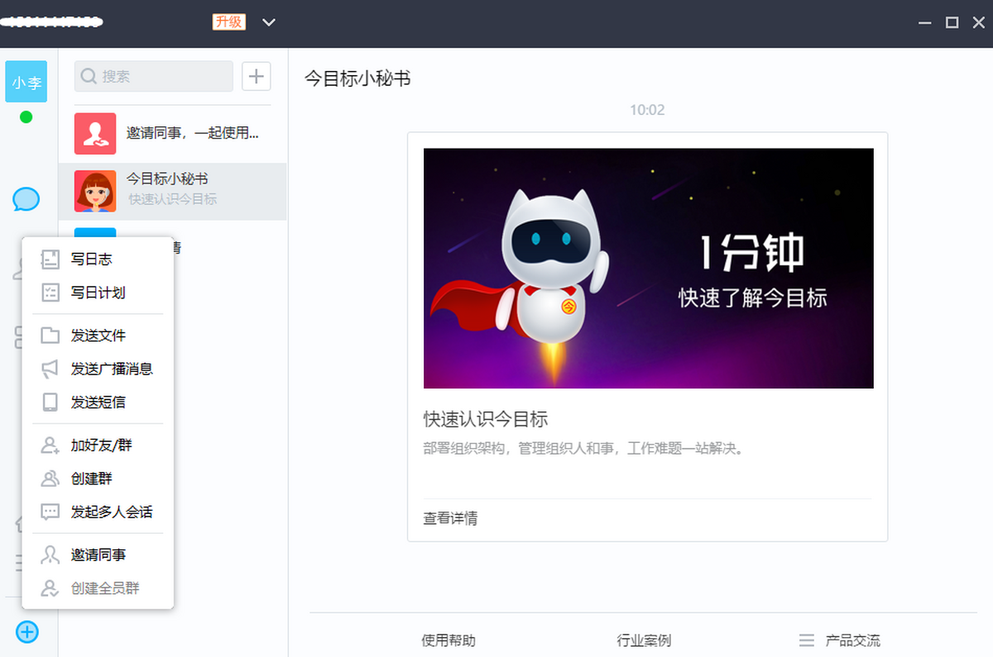Select 发送短信 menu option
This screenshot has width=993, height=657.
pyautogui.click(x=98, y=402)
